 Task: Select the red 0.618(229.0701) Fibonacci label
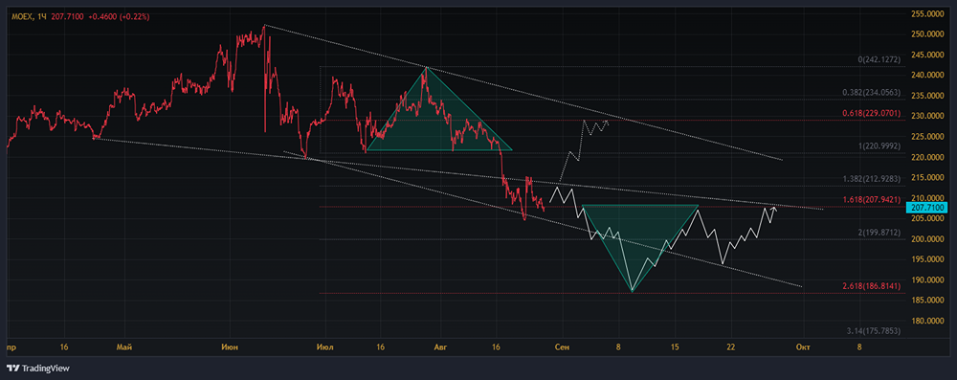coord(871,113)
